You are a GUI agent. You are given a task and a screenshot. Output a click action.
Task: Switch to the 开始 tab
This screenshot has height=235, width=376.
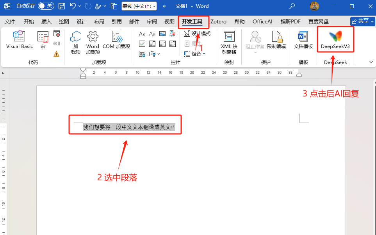click(29, 21)
